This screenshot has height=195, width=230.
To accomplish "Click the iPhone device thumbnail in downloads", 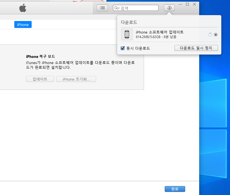I will [x=127, y=34].
